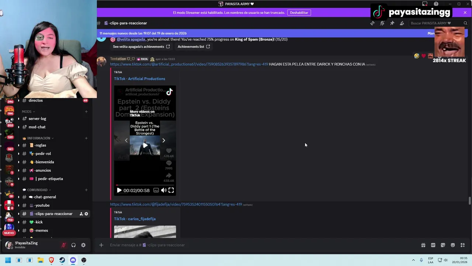Open pinned messages in channel header
This screenshot has height=266, width=472.
392,23
